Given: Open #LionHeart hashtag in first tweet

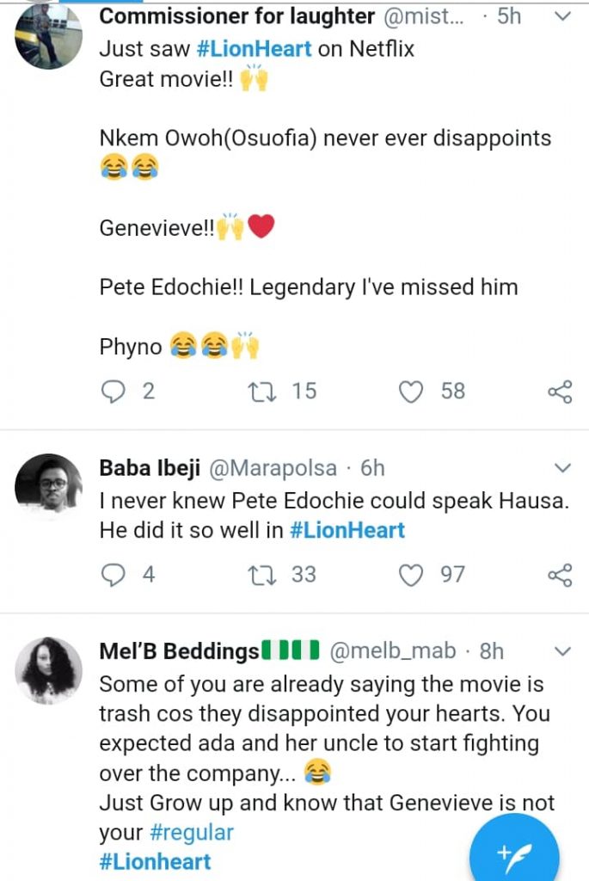Looking at the screenshot, I should 254,49.
